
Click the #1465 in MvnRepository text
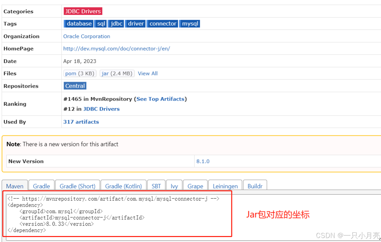pyautogui.click(x=98, y=99)
